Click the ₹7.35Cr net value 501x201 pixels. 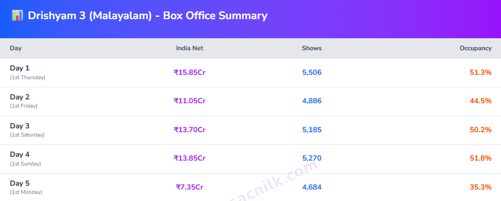click(x=189, y=187)
